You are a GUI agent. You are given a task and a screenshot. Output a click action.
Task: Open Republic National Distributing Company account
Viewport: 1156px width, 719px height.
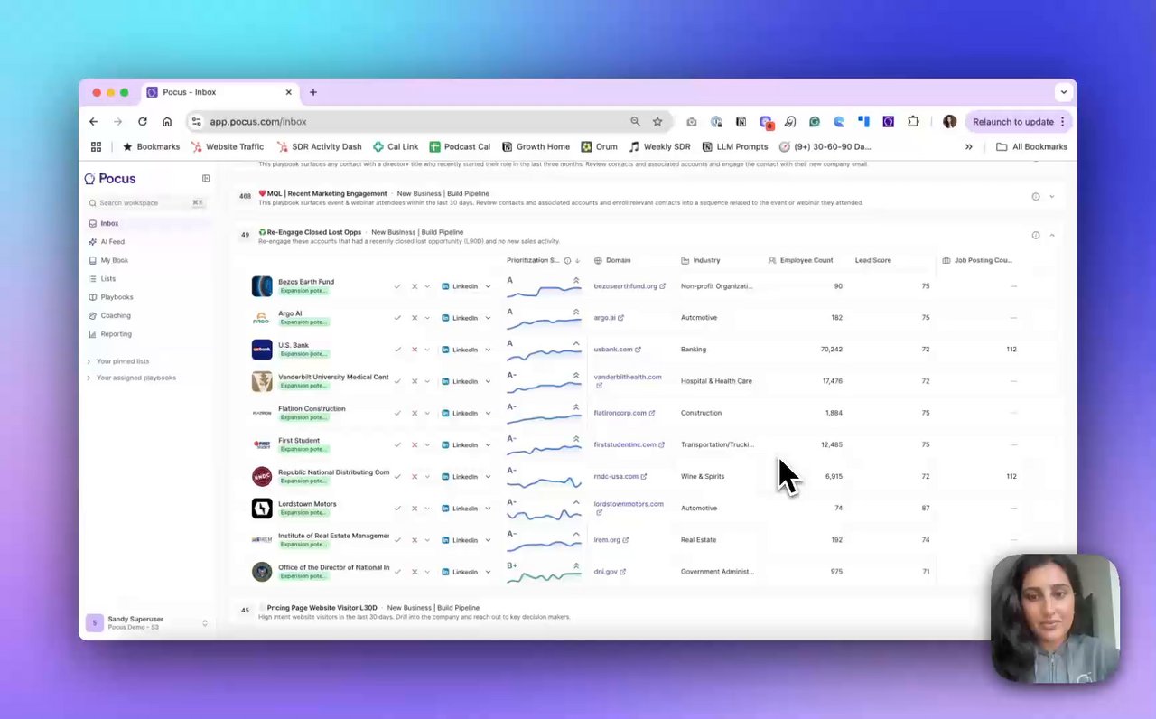[333, 472]
